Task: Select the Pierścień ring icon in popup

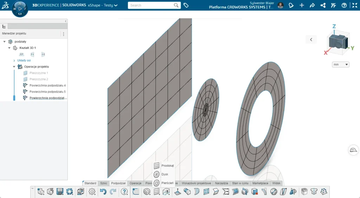Action: point(156,183)
